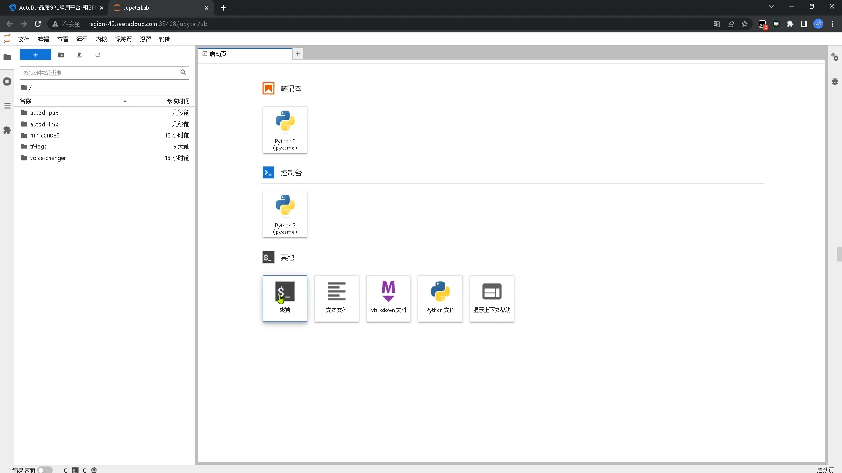
Task: Open the 编辑 menu
Action: point(43,39)
